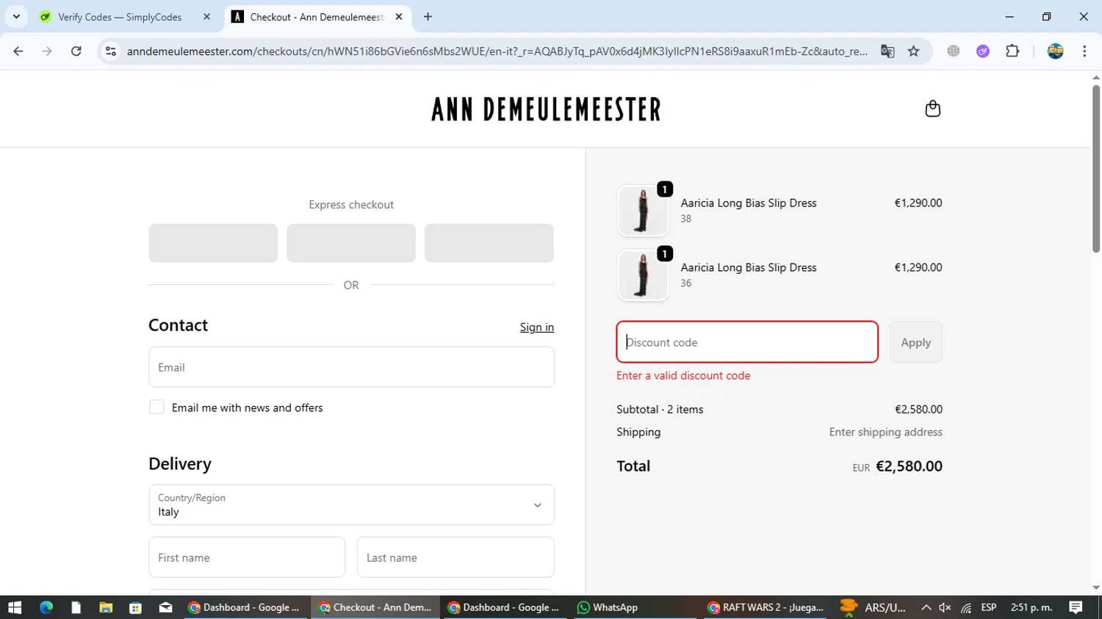
Task: Select the Checkout - Ann Demeulemeester tab
Action: [316, 17]
